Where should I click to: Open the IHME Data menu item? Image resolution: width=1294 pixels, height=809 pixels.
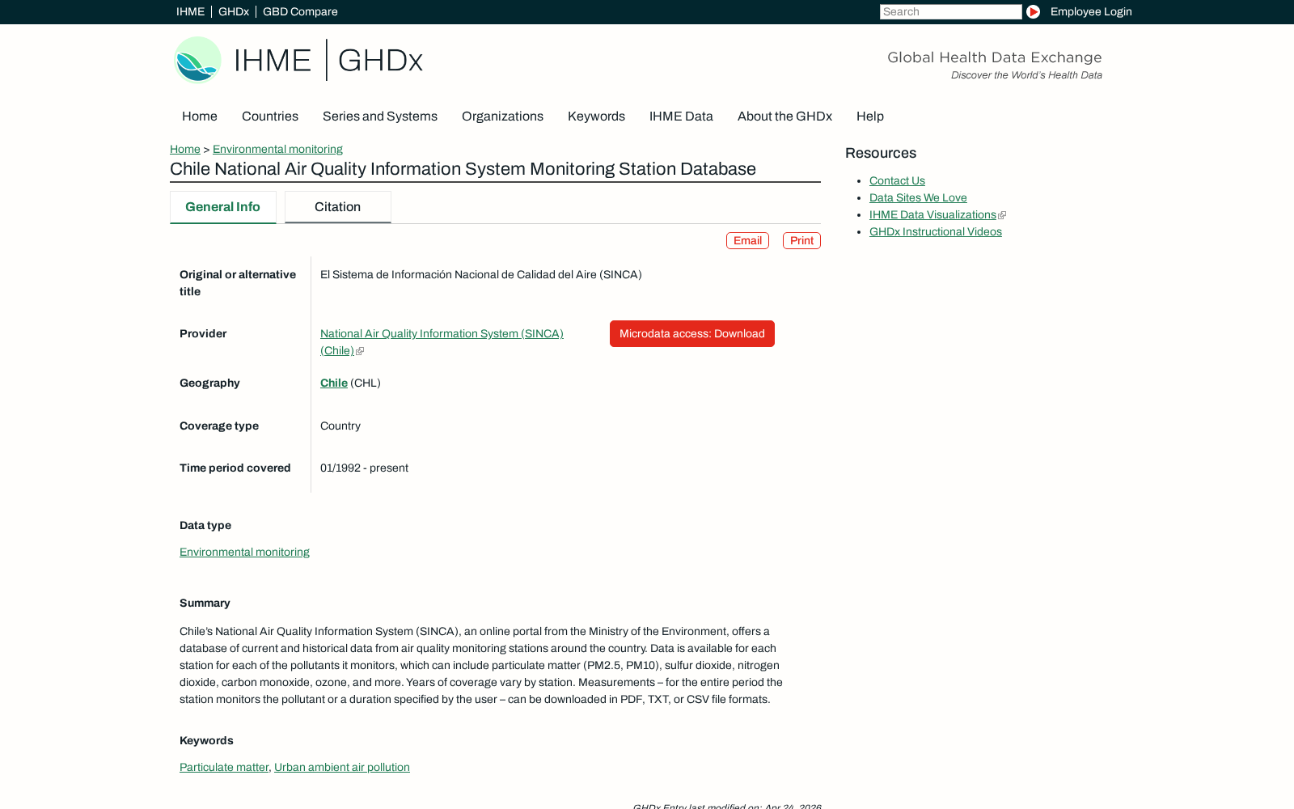(x=681, y=116)
